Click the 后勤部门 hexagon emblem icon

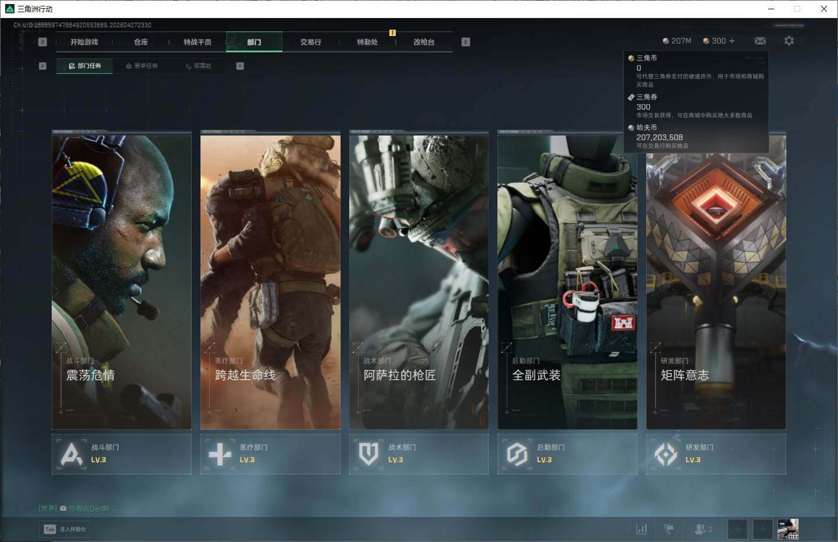pyautogui.click(x=517, y=454)
